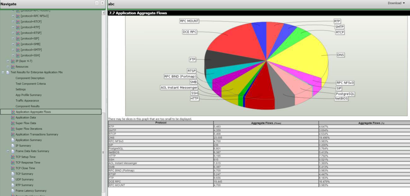The height and width of the screenshot is (196, 410).
Task: Select App Profile Summary in tree
Action: (x=28, y=95)
